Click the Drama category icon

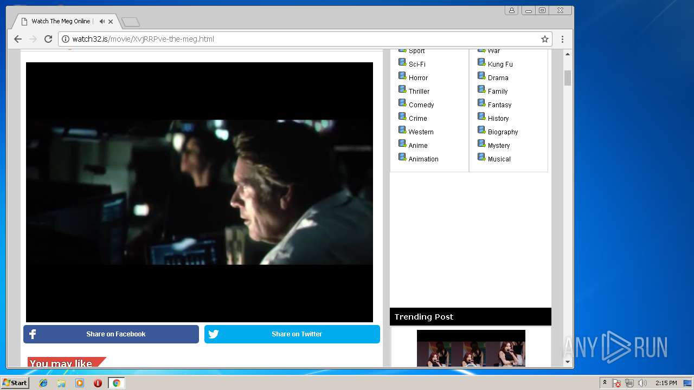pyautogui.click(x=481, y=76)
